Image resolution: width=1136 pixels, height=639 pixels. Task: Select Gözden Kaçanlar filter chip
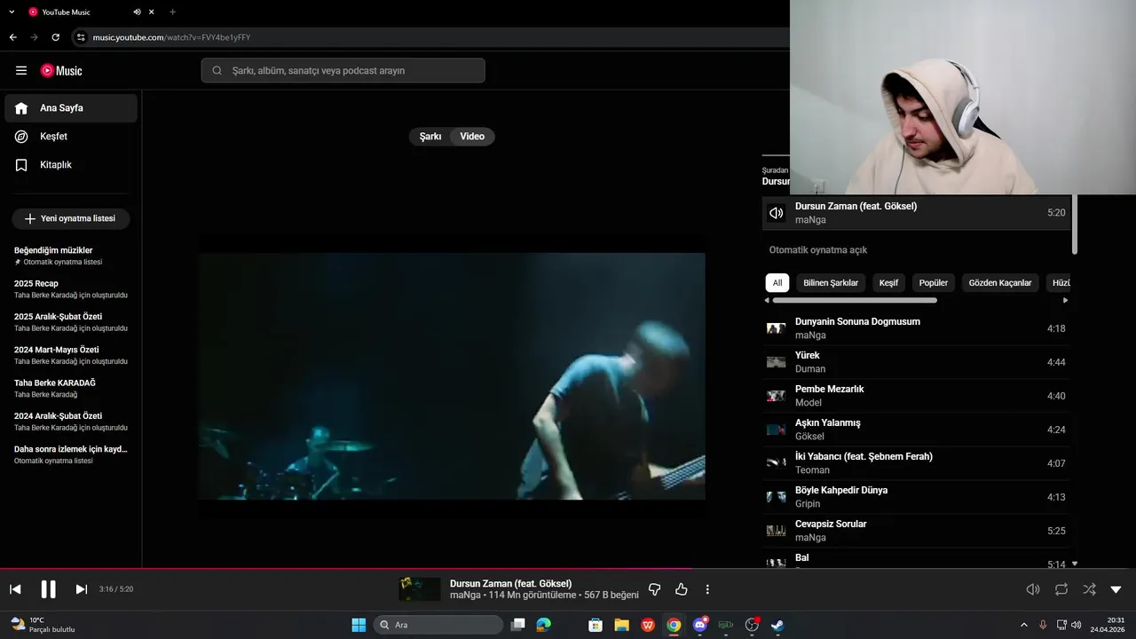pos(1000,283)
